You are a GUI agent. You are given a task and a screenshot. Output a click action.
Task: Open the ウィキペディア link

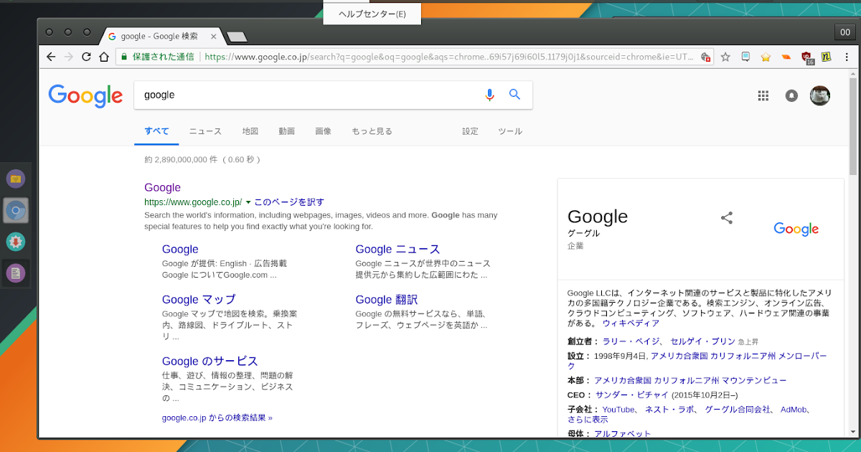[631, 324]
